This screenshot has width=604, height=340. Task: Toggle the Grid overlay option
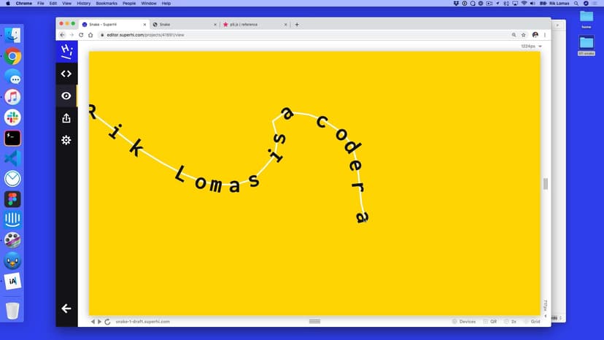pyautogui.click(x=532, y=322)
